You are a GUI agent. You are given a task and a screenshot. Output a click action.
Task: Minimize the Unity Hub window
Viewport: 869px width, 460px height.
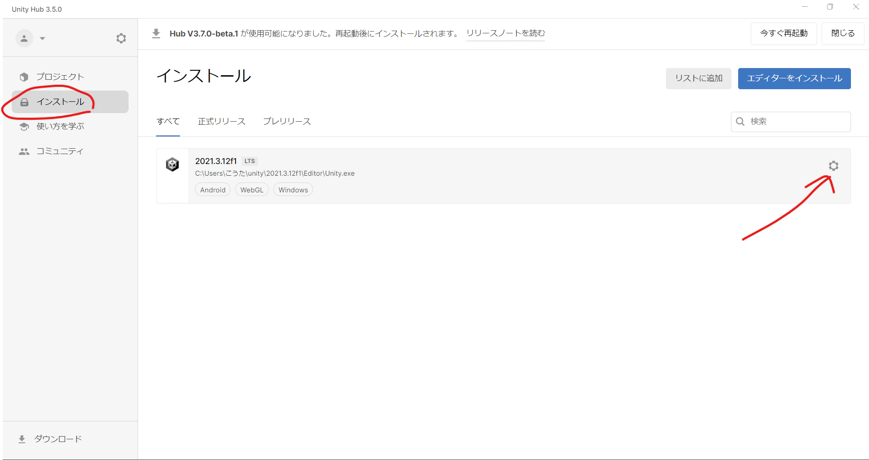tap(804, 7)
